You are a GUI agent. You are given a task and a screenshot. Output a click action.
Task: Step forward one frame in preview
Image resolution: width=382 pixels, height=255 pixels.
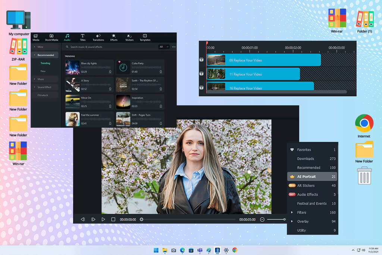point(93,220)
